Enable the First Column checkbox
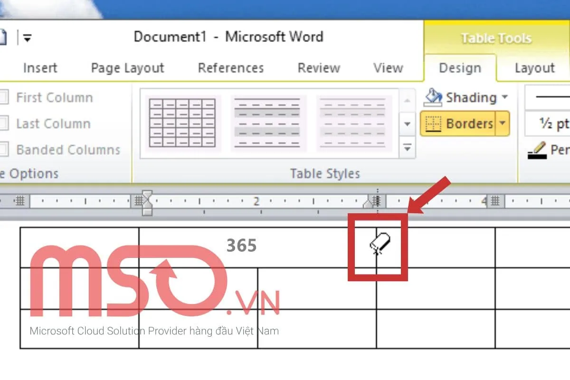The height and width of the screenshot is (380, 570). (x=3, y=98)
